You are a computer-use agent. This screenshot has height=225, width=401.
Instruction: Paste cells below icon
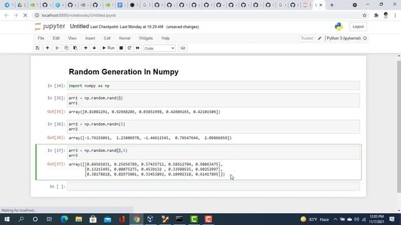click(x=75, y=48)
